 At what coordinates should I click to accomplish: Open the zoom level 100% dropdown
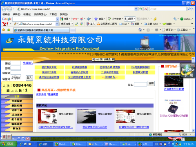[190, 134]
